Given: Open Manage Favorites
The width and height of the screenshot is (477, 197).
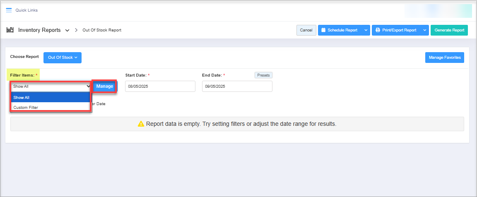Looking at the screenshot, I should point(444,58).
